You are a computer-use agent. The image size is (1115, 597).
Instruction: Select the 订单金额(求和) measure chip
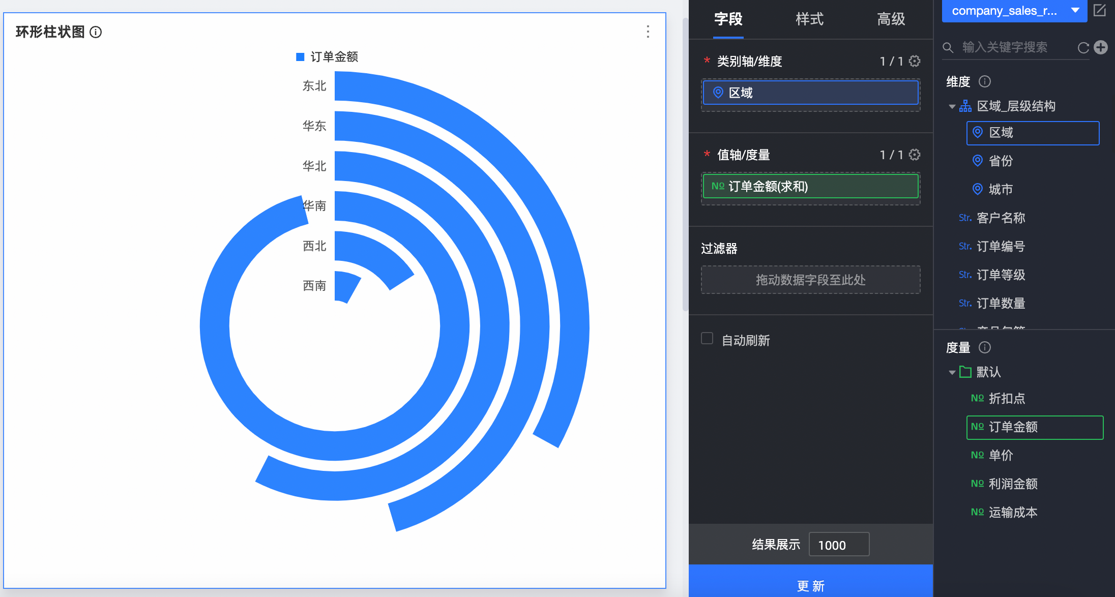click(x=811, y=186)
